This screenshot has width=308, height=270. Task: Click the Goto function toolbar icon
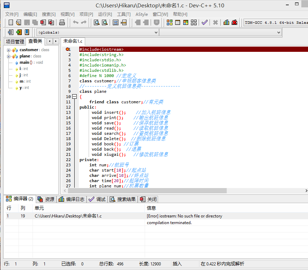click(x=116, y=22)
